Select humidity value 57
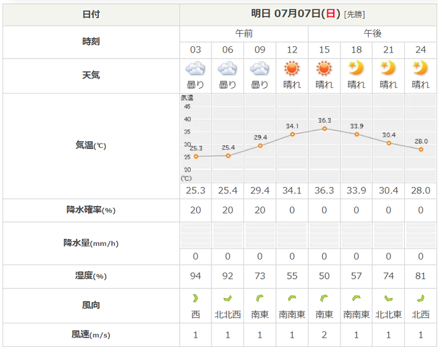 tap(356, 276)
